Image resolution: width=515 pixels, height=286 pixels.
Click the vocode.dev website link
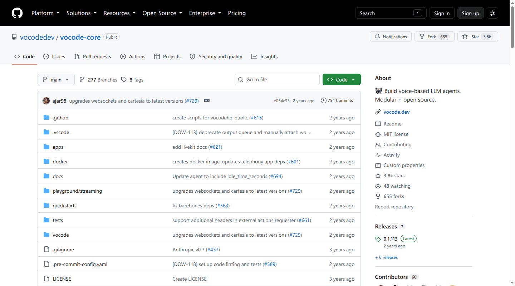tap(397, 112)
